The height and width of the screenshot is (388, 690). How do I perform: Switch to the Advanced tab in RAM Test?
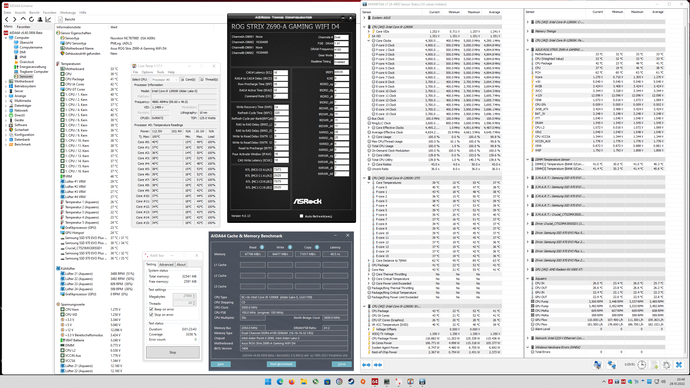pos(166,265)
